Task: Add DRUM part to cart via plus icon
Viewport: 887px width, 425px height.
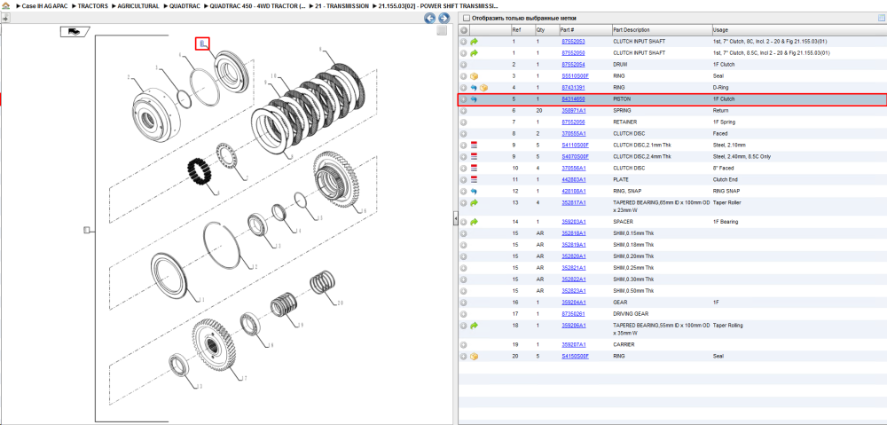Action: tap(463, 65)
